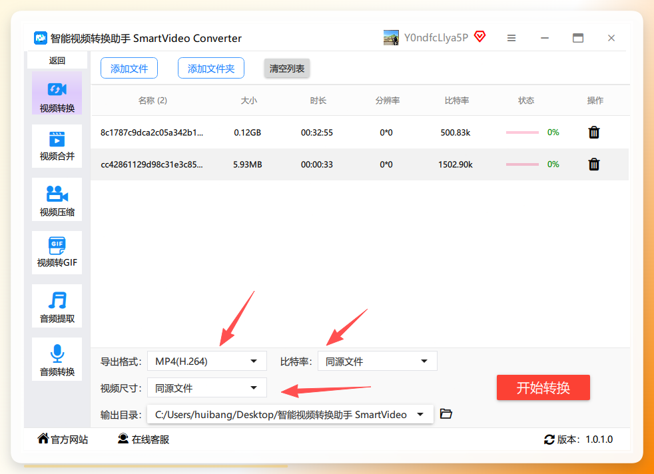Viewport: 654px width, 474px height.
Task: Select the file name cc42861129d98c31e3c85...
Action: pyautogui.click(x=152, y=164)
